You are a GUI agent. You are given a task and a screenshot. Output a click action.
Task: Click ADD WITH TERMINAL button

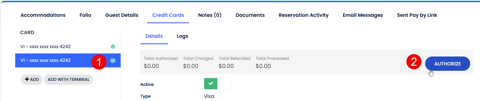pyautogui.click(x=69, y=79)
